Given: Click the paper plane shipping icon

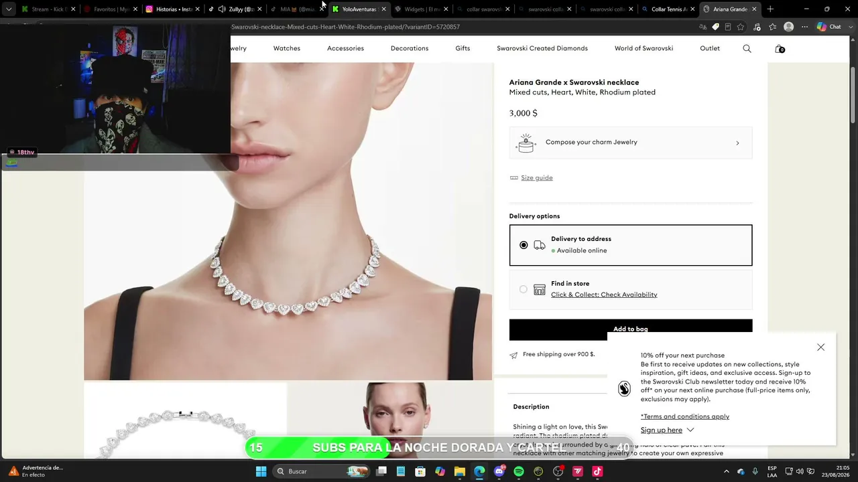Looking at the screenshot, I should point(513,355).
